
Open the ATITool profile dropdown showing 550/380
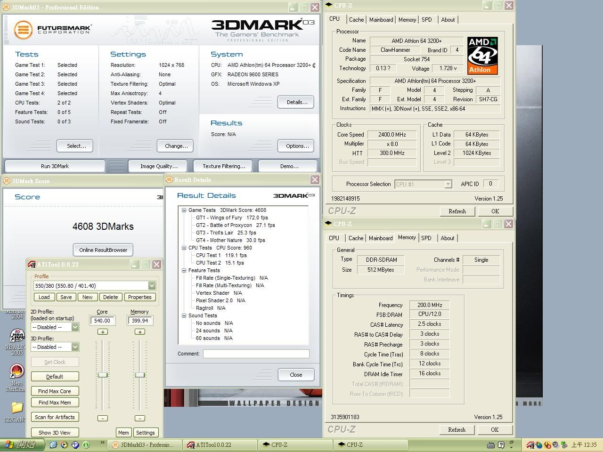coord(152,285)
